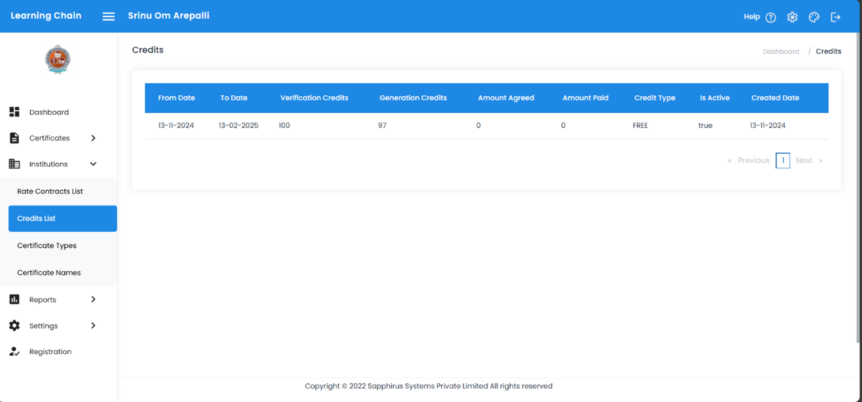Collapse the Institutions submenu chevron
This screenshot has width=862, height=402.
pyautogui.click(x=93, y=164)
